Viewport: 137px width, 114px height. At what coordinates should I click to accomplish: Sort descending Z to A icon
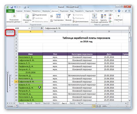point(51,21)
